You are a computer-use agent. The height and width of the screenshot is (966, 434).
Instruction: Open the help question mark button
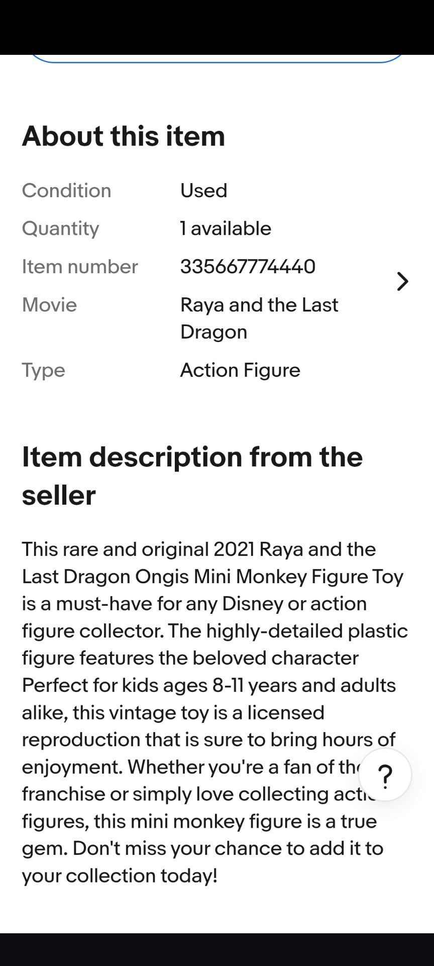pyautogui.click(x=385, y=775)
